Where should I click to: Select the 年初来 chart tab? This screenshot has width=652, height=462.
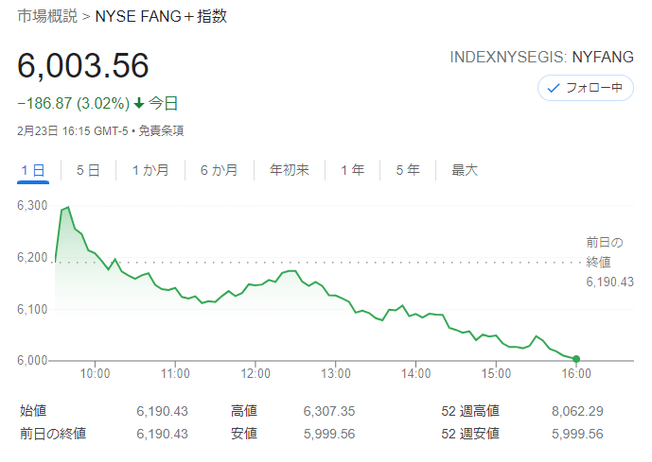coord(290,170)
